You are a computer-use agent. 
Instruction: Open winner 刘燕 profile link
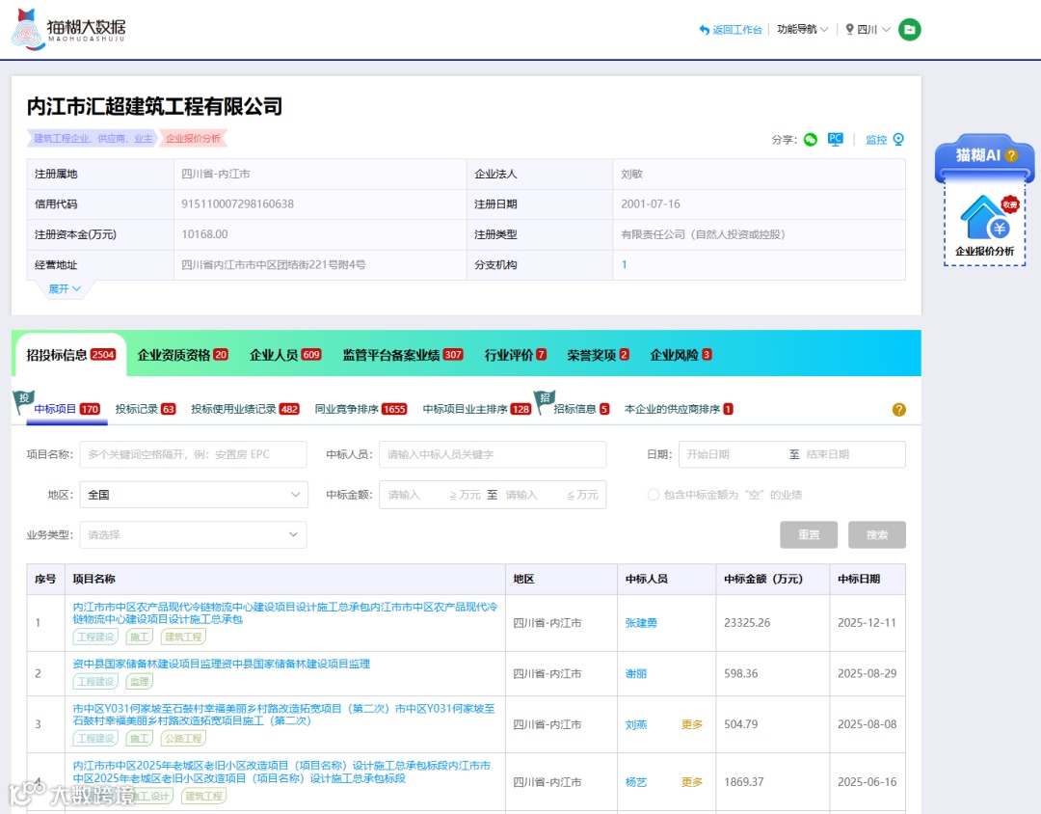(635, 724)
